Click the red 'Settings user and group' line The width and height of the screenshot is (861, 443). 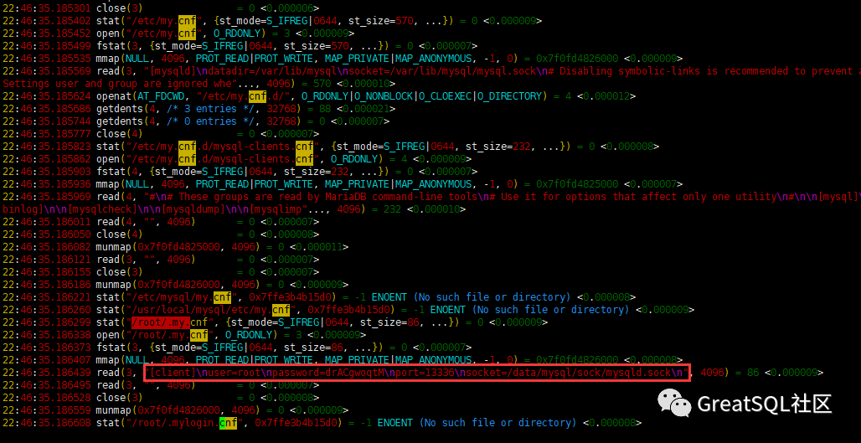tap(117, 83)
